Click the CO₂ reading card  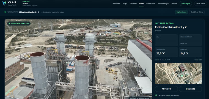pos(166,40)
